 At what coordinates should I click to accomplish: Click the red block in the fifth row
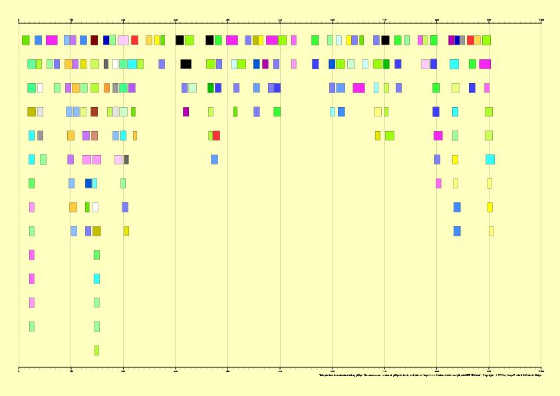coord(216,136)
